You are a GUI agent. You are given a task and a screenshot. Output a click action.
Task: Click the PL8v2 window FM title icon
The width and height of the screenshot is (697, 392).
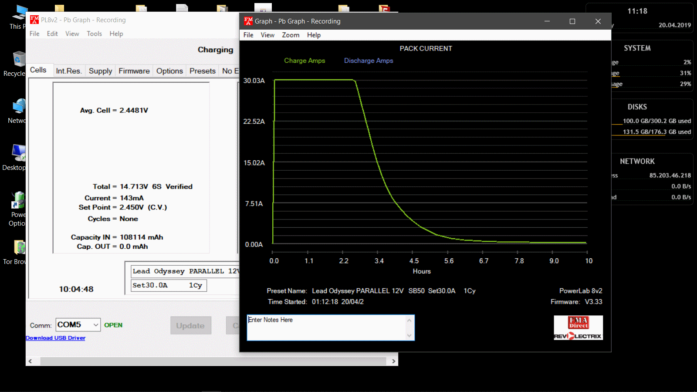(34, 20)
